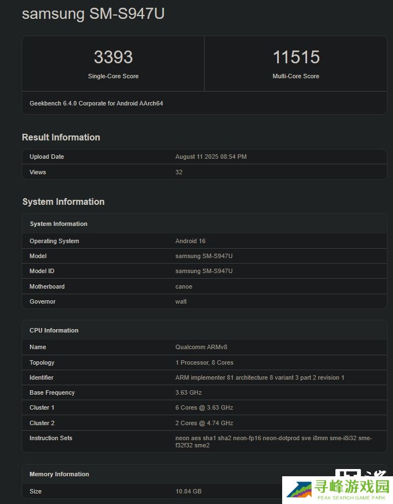Image resolution: width=393 pixels, height=504 pixels.
Task: Click the Motherboard value canoe
Action: [183, 286]
